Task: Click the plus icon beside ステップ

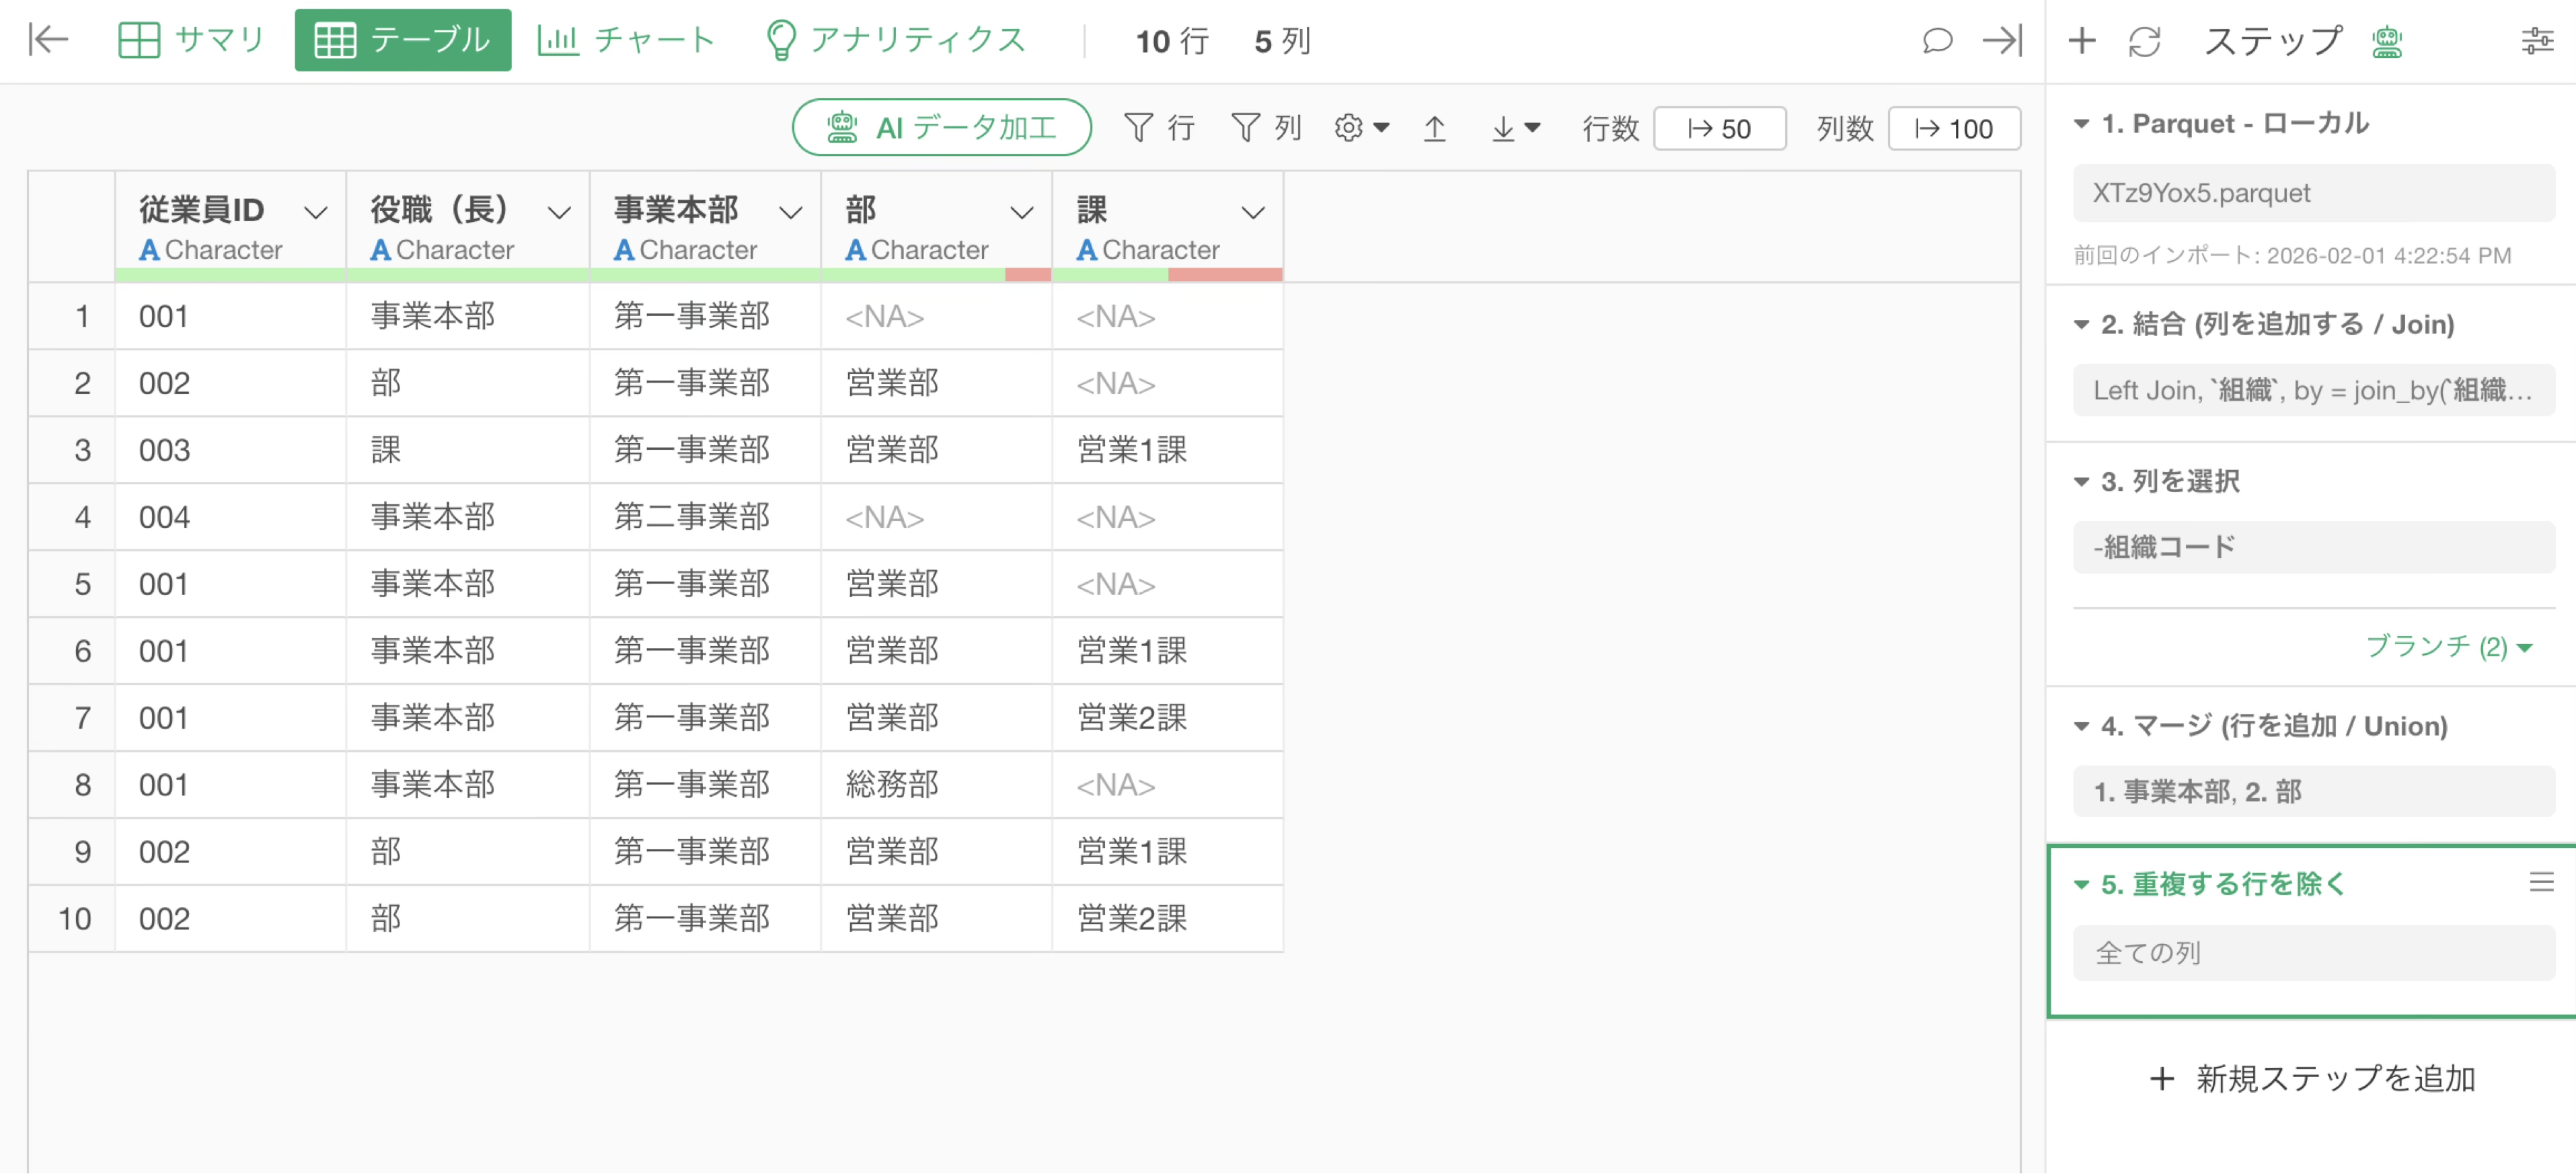Action: point(2082,40)
